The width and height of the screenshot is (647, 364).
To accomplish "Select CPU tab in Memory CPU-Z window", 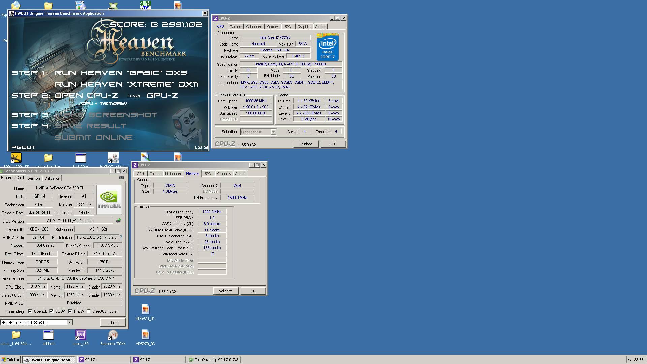I will tap(140, 174).
